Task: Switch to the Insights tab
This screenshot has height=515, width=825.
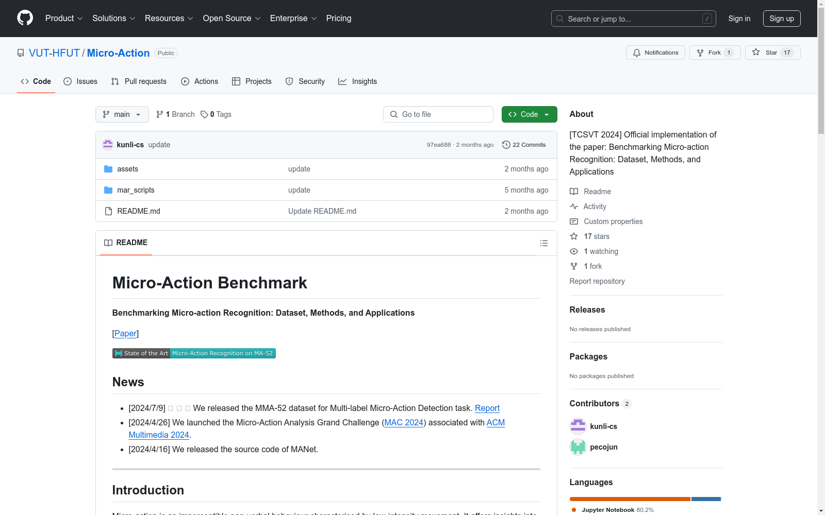Action: tap(358, 81)
